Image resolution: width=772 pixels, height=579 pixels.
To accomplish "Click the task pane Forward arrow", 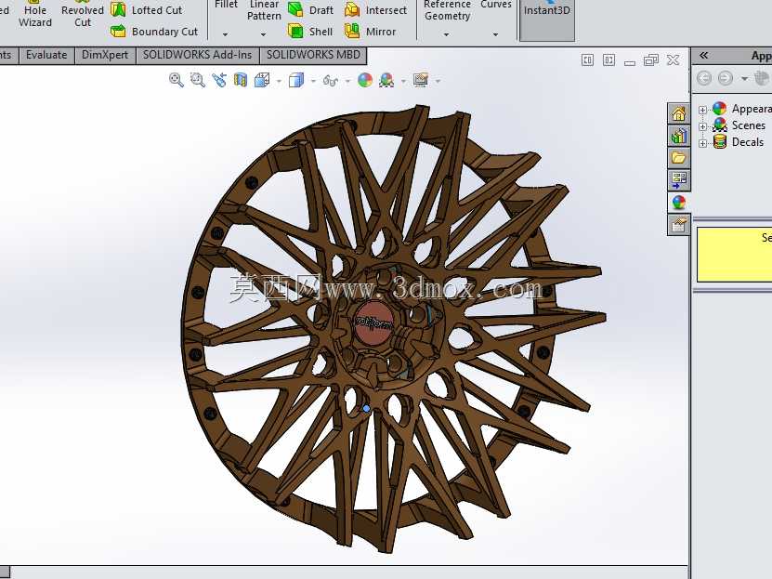I will 726,78.
